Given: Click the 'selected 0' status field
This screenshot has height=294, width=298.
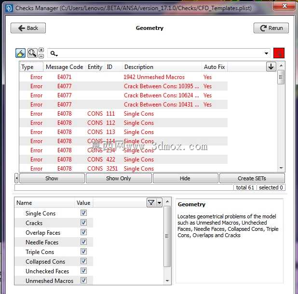Looking at the screenshot, I should pos(271,187).
